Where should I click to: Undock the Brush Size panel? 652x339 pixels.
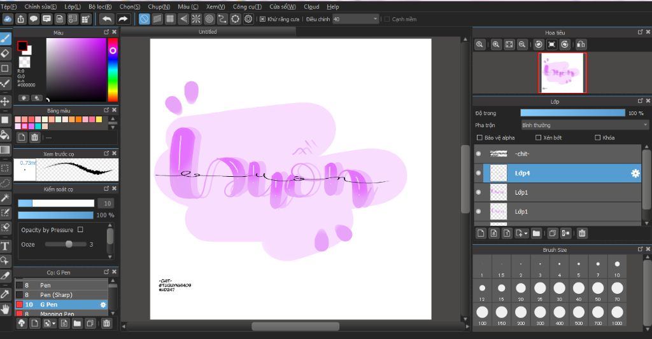point(641,249)
